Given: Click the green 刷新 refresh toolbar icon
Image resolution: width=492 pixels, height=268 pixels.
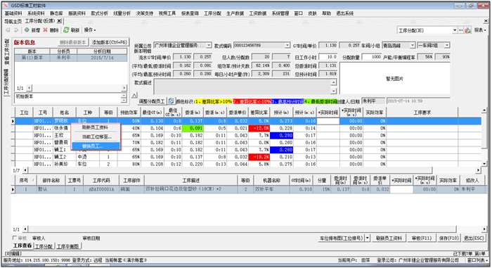Looking at the screenshot, I should [x=66, y=30].
